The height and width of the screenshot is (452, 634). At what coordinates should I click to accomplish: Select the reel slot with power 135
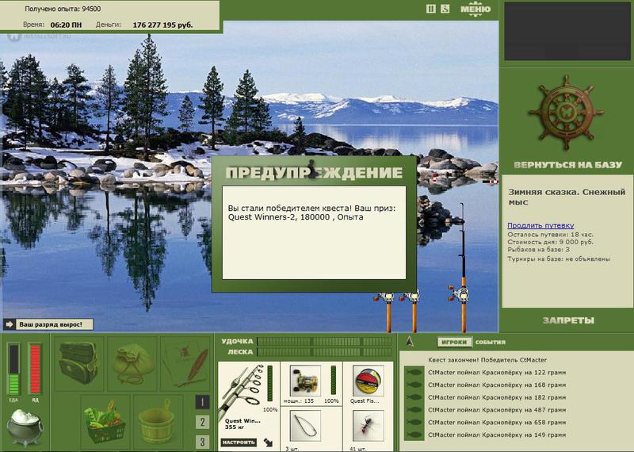(306, 381)
